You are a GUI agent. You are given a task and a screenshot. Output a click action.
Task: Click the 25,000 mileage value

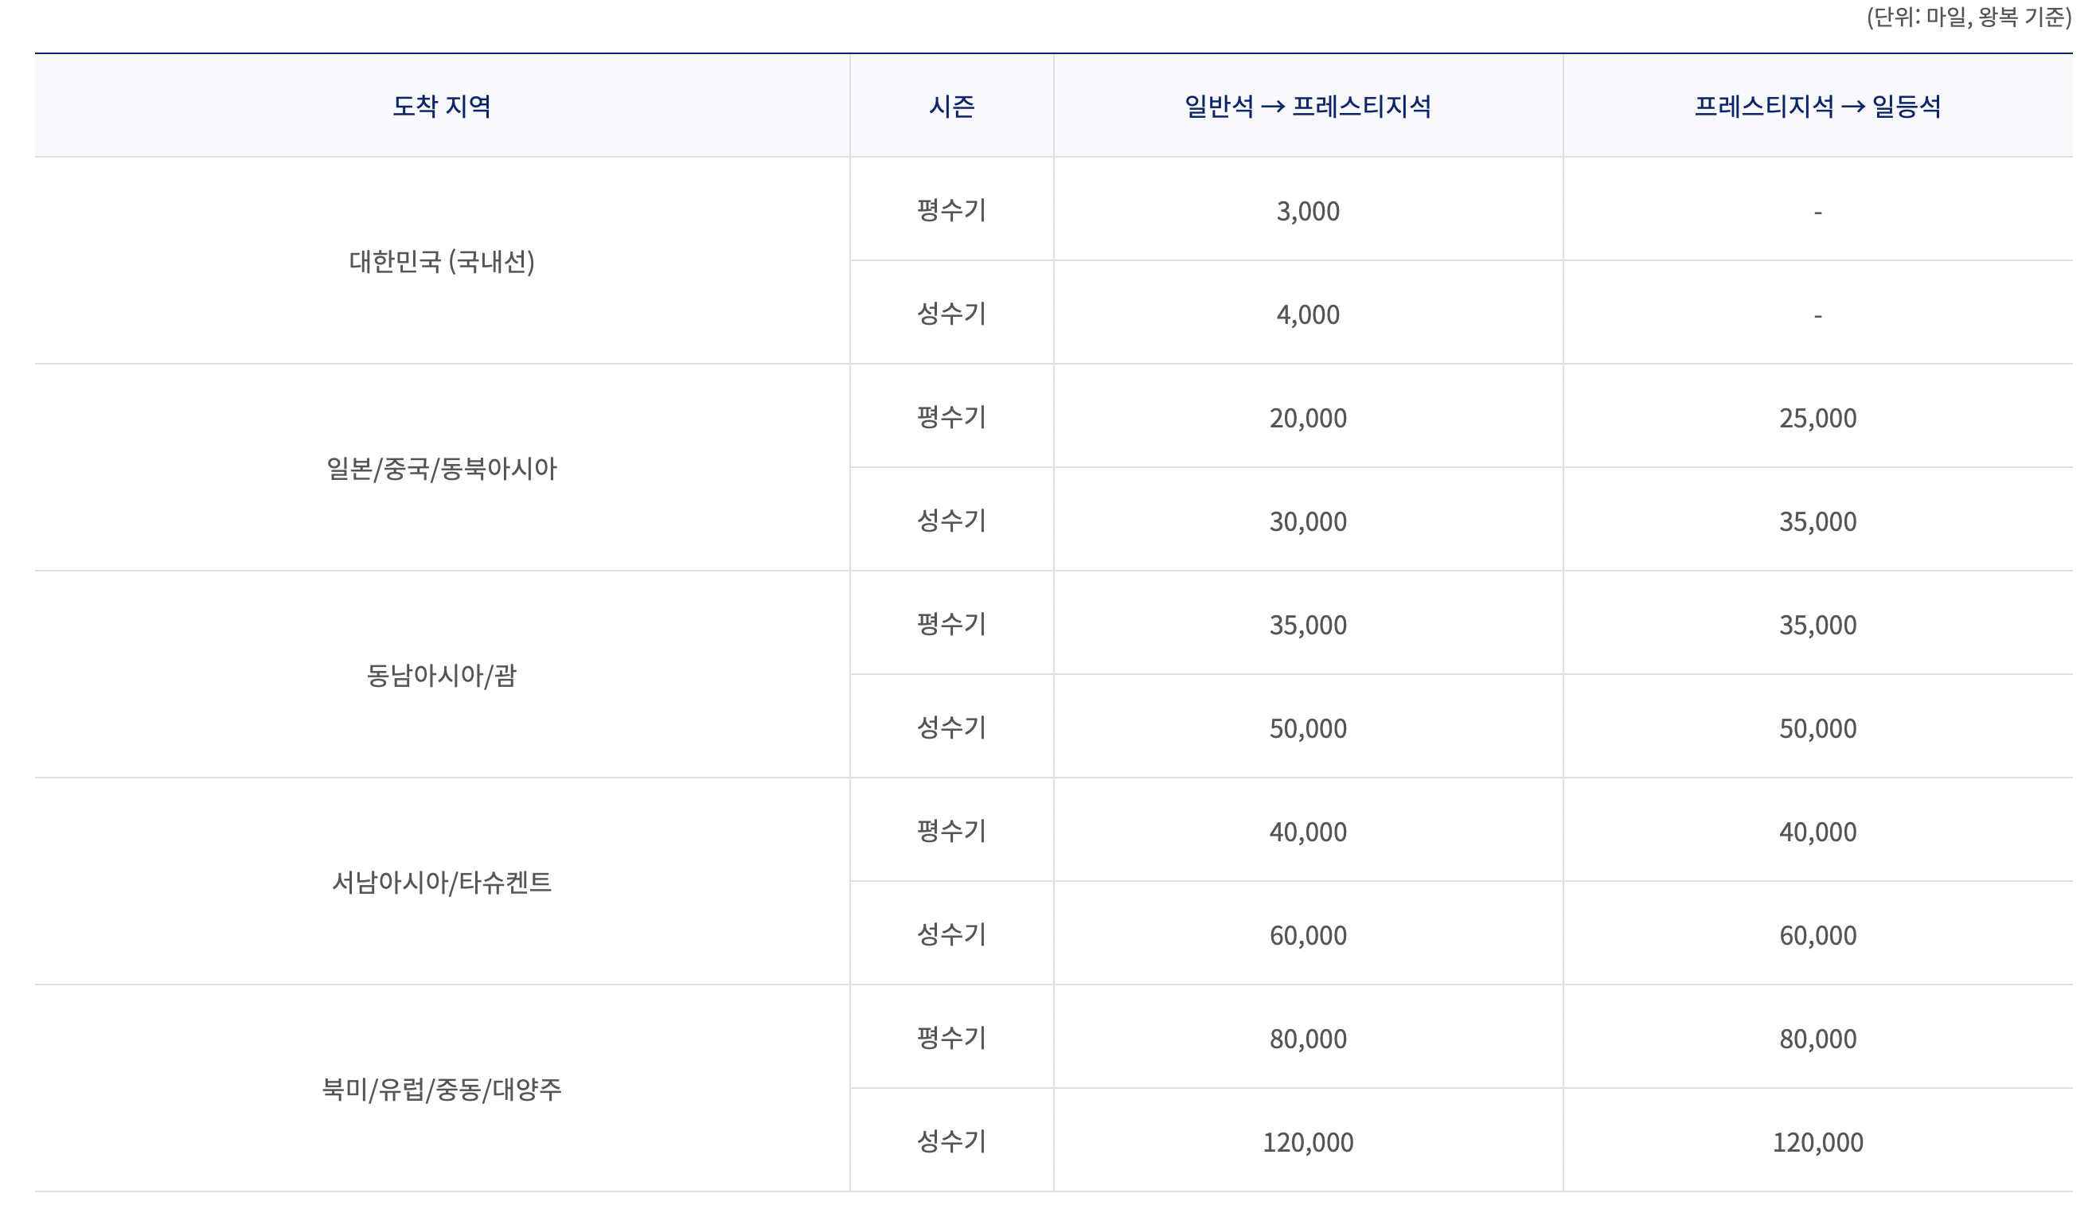(x=1817, y=418)
